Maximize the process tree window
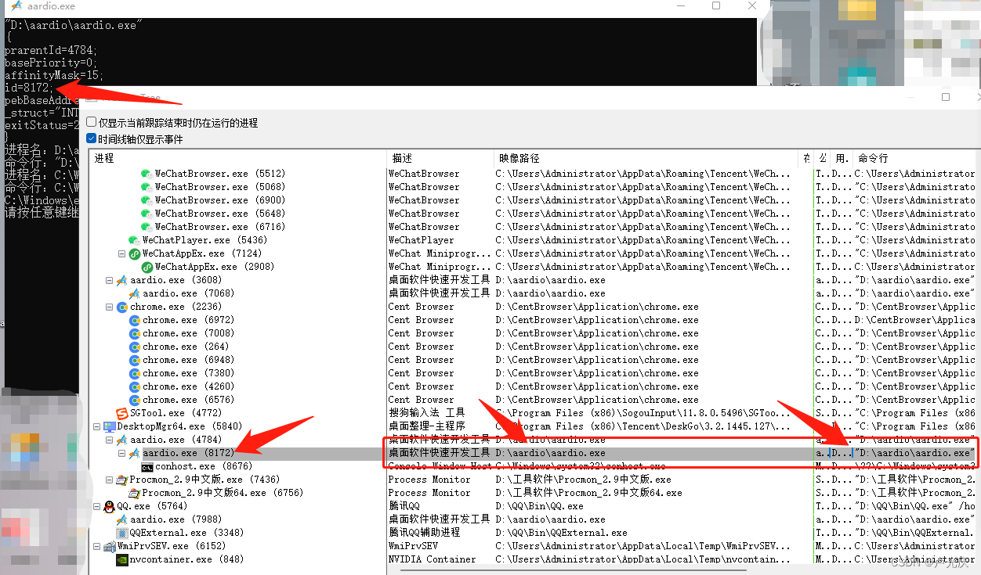Viewport: 981px width, 575px height. coord(945,97)
